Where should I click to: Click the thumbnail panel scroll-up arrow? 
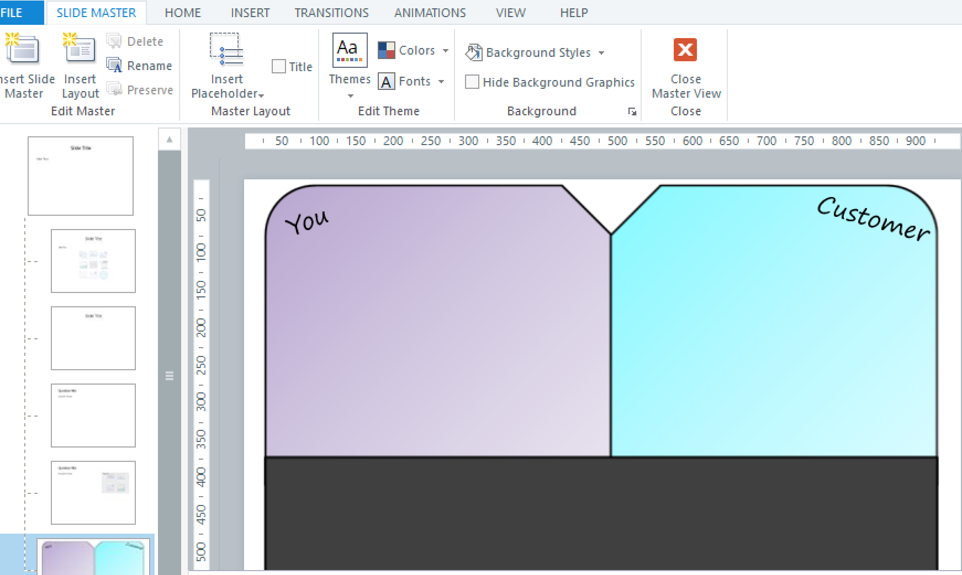click(170, 140)
